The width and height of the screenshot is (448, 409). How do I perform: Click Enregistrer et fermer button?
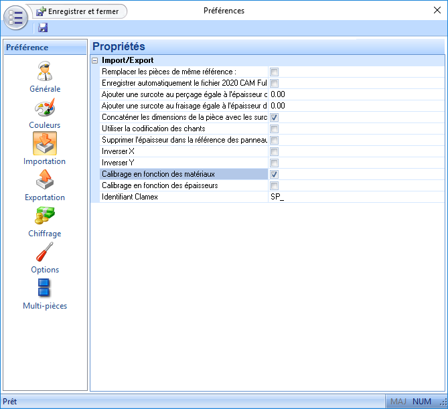pos(79,11)
